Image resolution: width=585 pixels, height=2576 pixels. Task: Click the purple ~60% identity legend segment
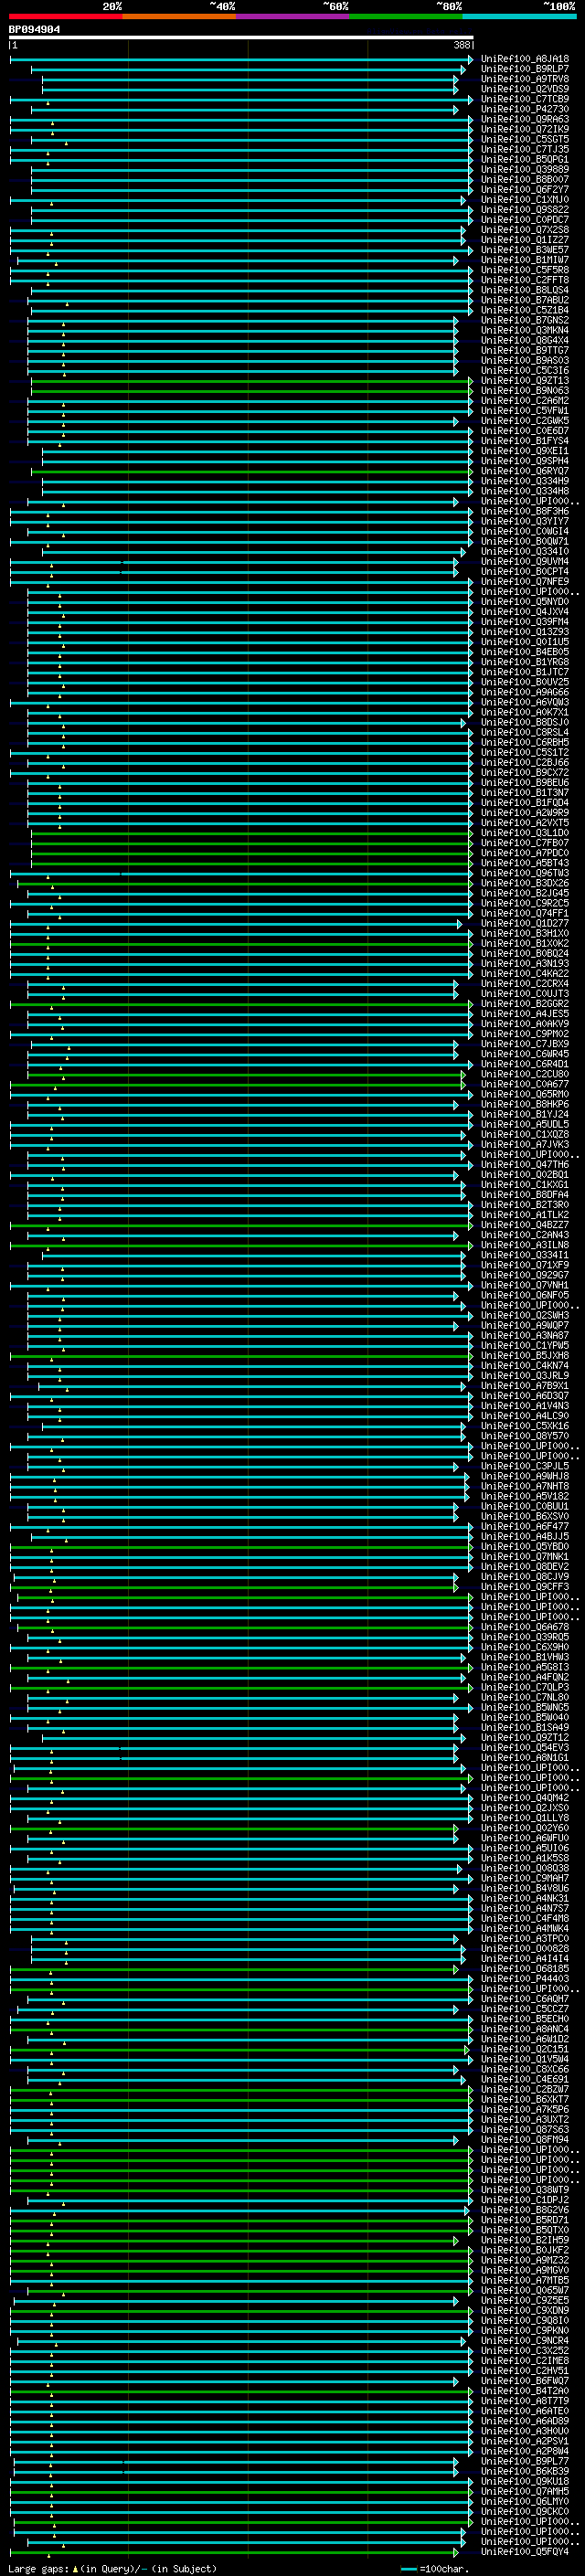pos(293,16)
